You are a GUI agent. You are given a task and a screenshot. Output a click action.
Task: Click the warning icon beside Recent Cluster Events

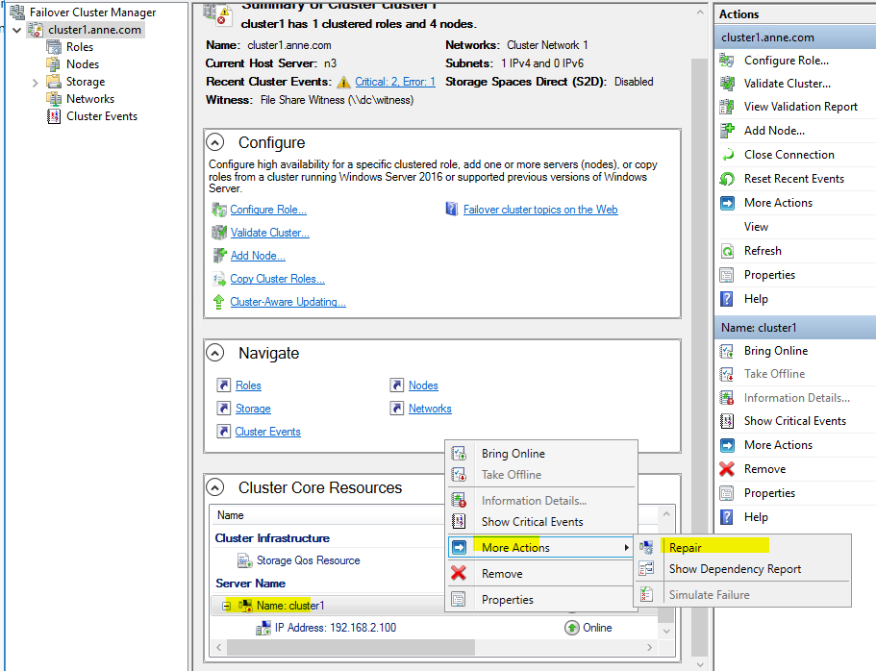coord(343,82)
